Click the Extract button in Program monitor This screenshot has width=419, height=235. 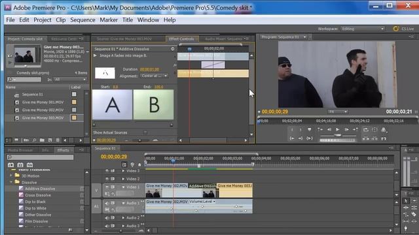click(374, 138)
